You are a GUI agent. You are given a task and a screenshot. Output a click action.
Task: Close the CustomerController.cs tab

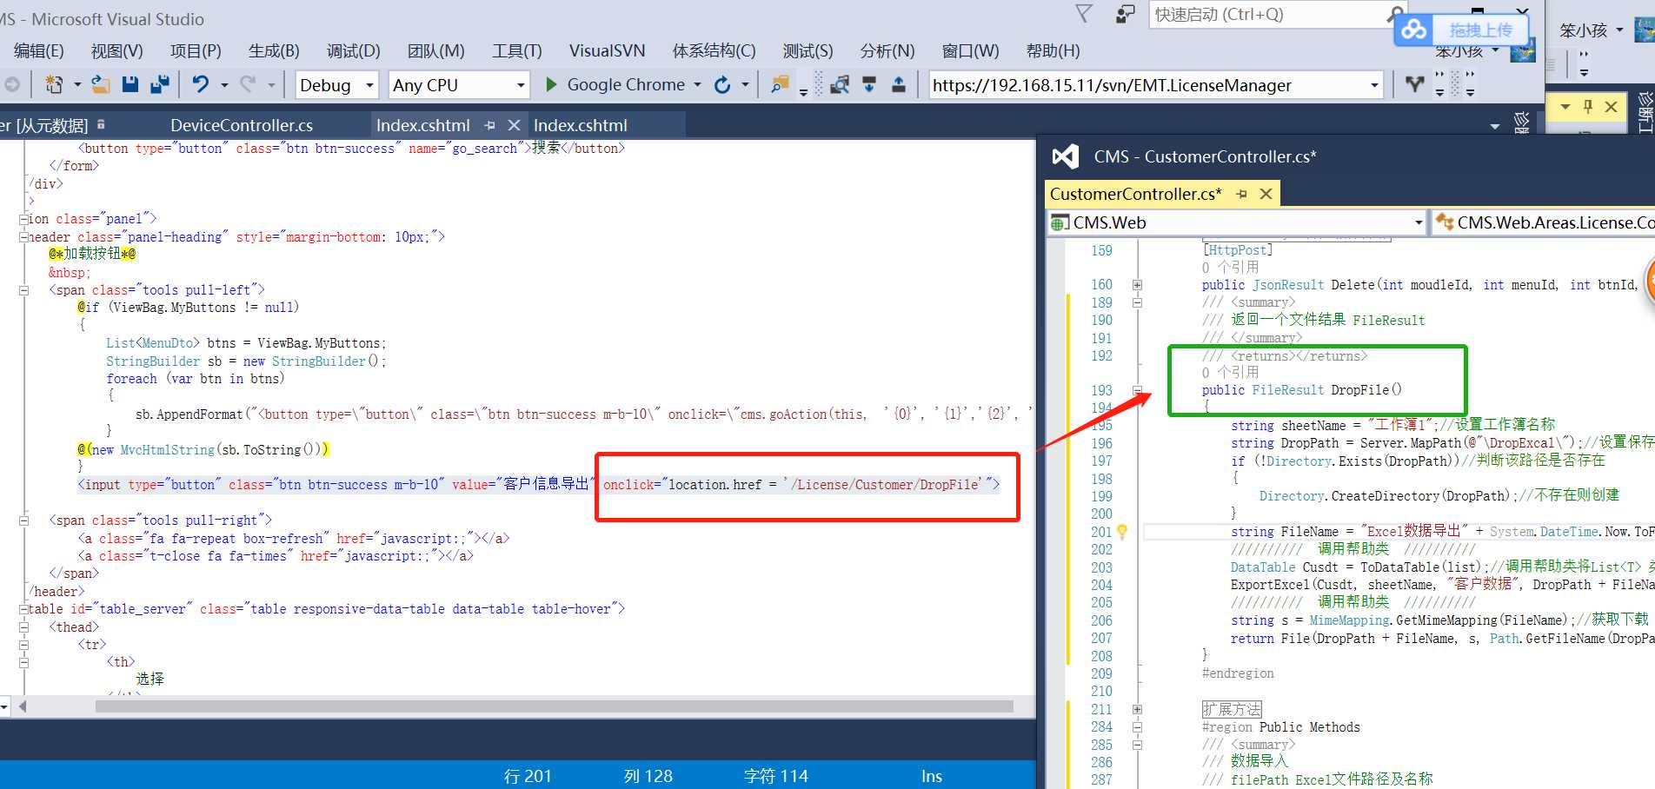(1266, 194)
